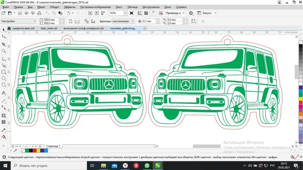
Task: Select the Connector tool
Action: [4, 108]
